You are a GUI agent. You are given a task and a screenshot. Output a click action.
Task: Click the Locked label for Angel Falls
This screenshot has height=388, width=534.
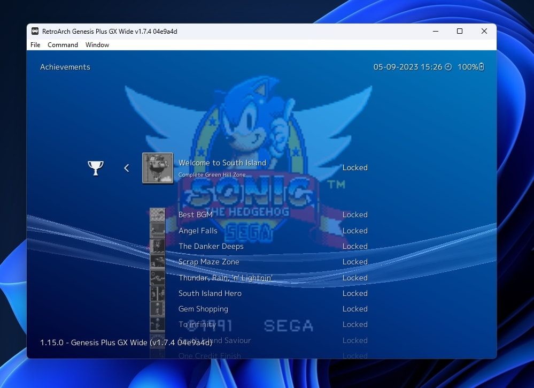click(x=355, y=230)
